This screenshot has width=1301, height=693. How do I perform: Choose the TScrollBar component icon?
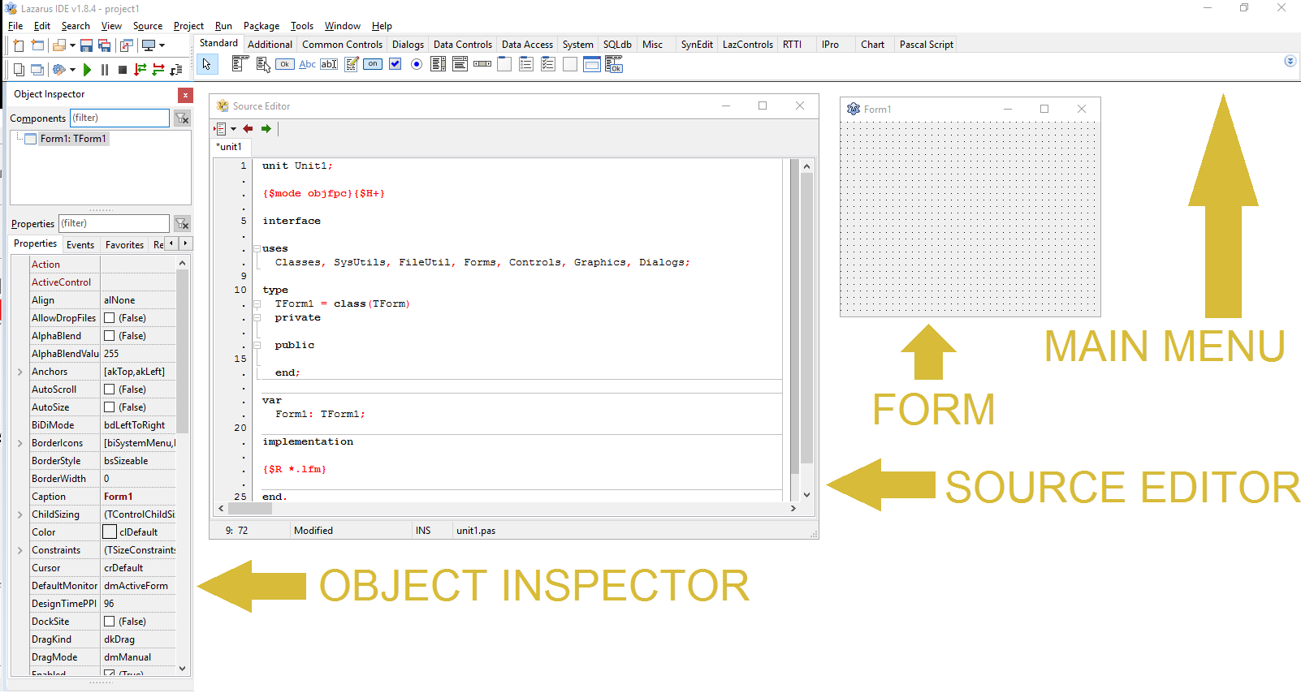pyautogui.click(x=482, y=64)
